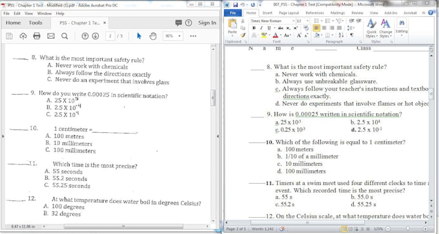439x234 pixels.
Task: Pick the Format Painter brush in Word
Action: point(243,35)
